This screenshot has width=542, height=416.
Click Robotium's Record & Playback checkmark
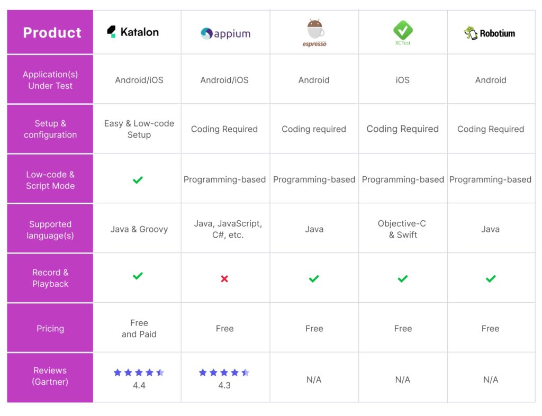point(491,278)
